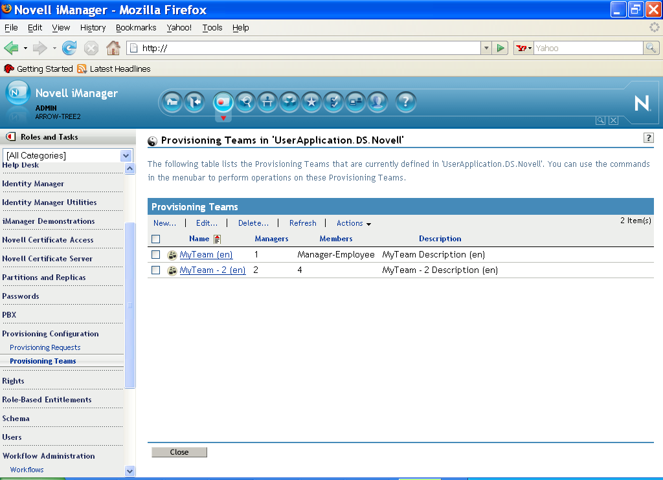The image size is (663, 480).
Task: Open the View menu
Action: [x=61, y=27]
